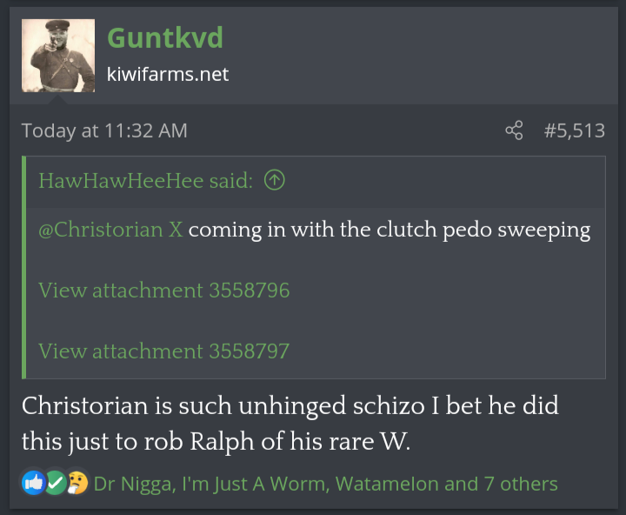
Task: Click the thinking-face emoji reaction icon
Action: (x=77, y=484)
